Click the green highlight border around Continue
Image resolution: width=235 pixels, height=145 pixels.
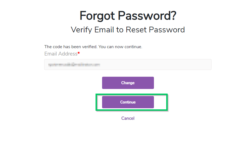click(167, 102)
